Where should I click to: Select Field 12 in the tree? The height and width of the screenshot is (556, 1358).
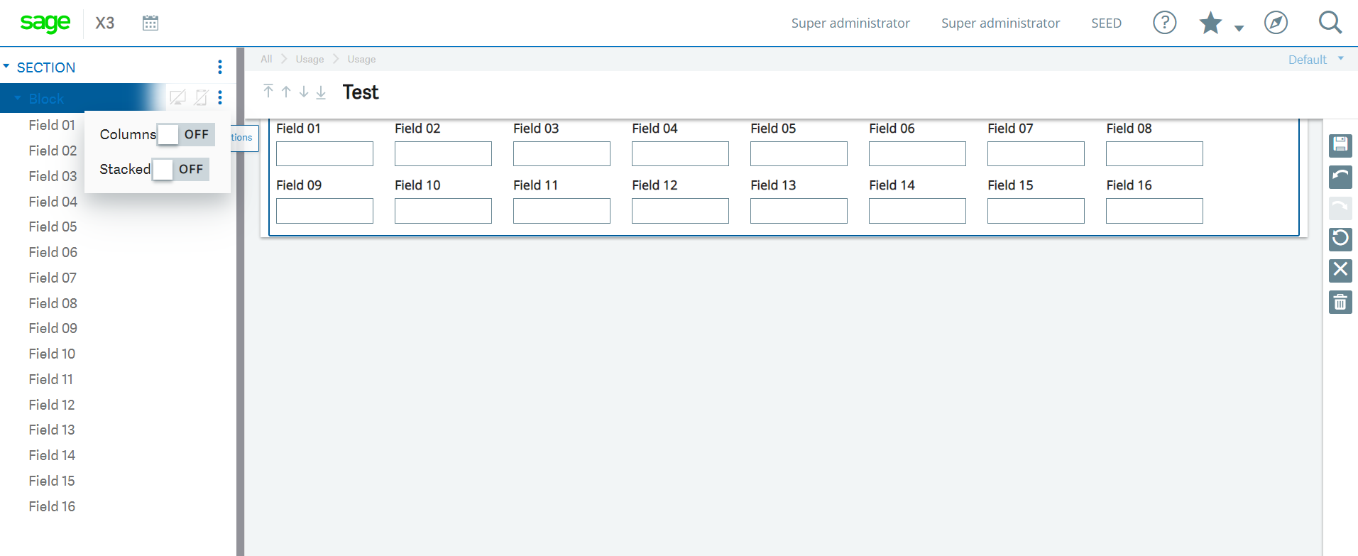pyautogui.click(x=52, y=405)
